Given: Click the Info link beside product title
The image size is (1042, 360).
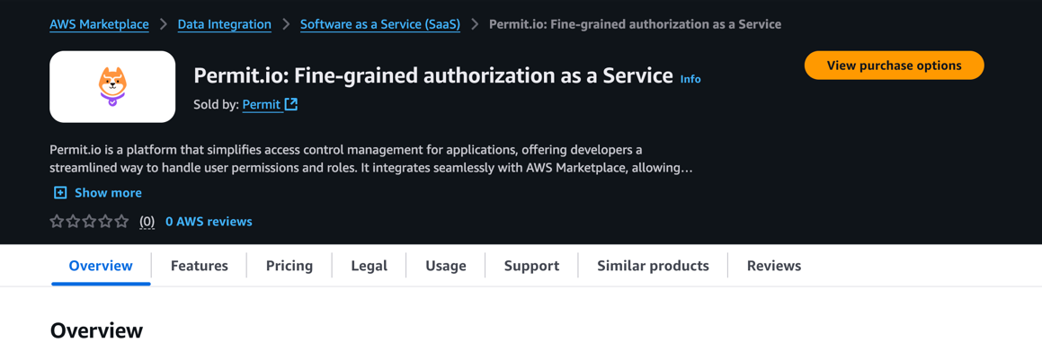Looking at the screenshot, I should click(690, 79).
